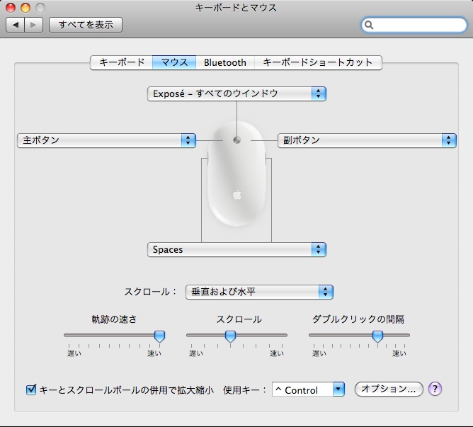Open the 副ボタン dropdown
The image size is (473, 427).
click(x=367, y=140)
